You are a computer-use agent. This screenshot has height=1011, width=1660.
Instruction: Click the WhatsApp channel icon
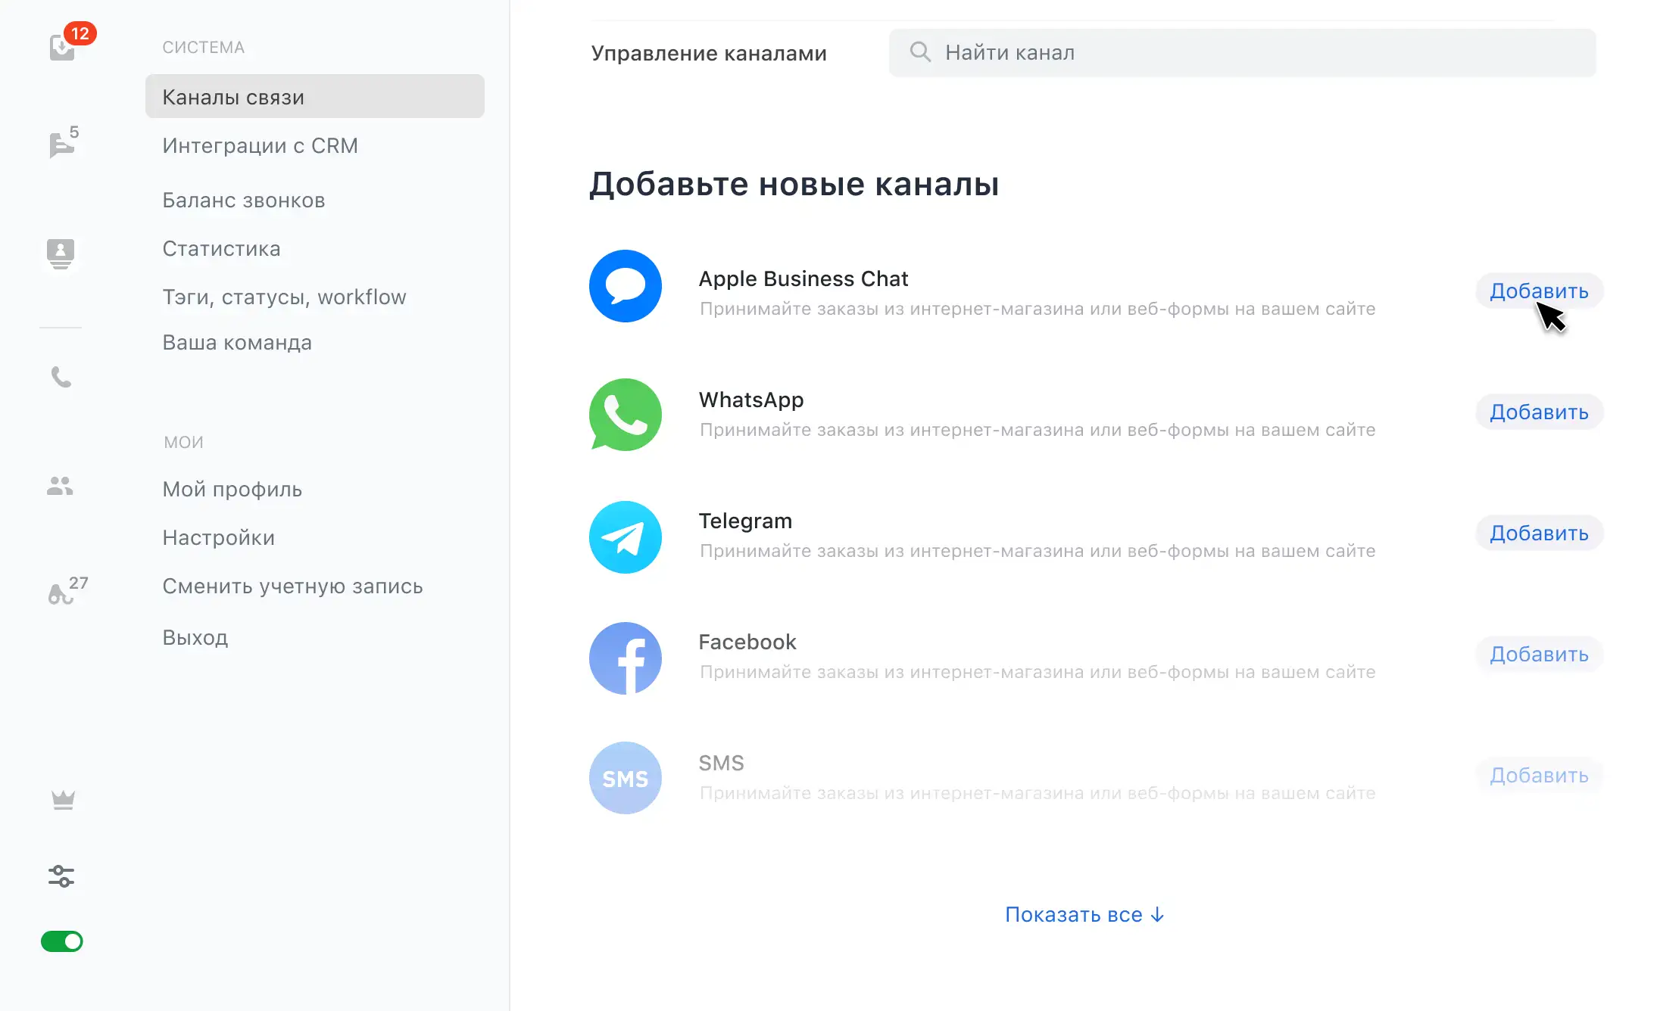click(x=626, y=415)
